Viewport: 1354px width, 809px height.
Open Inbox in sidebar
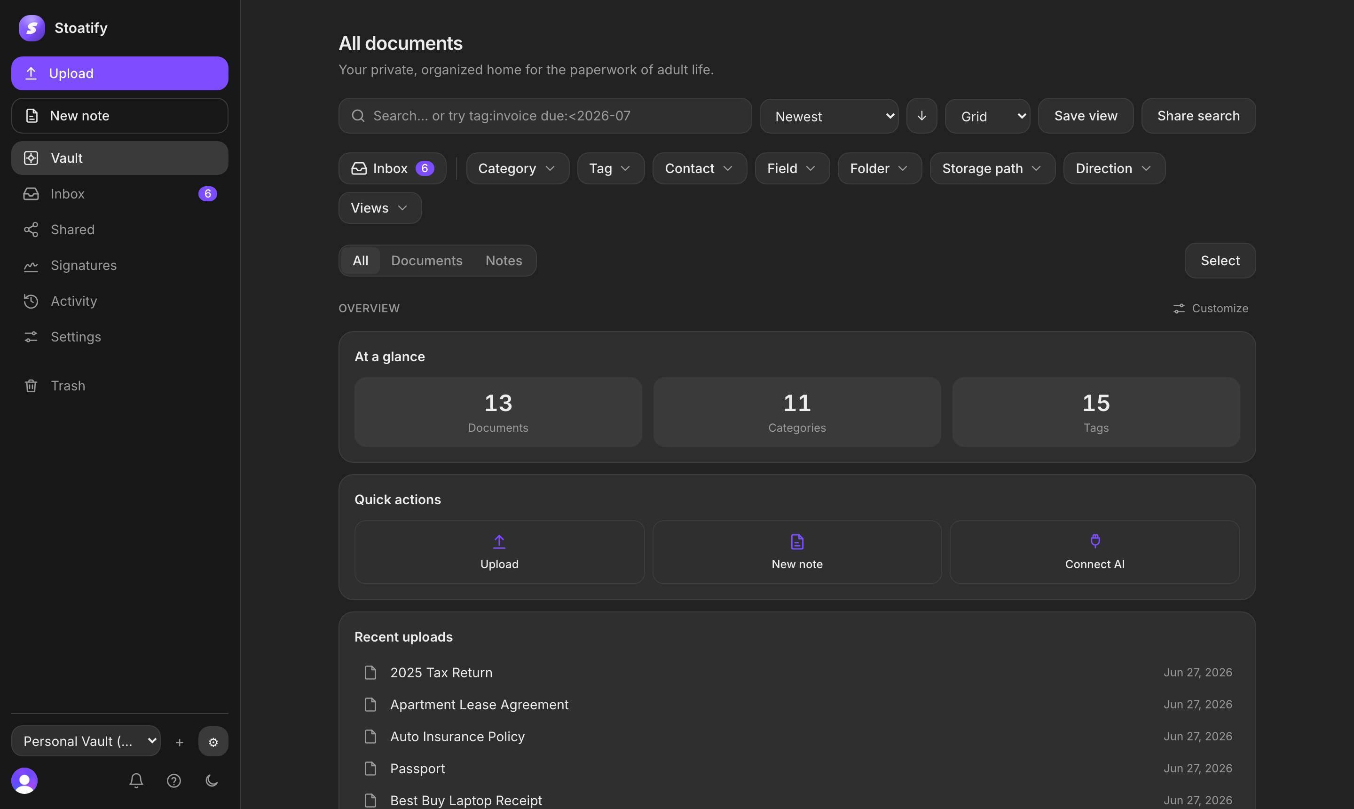[120, 193]
